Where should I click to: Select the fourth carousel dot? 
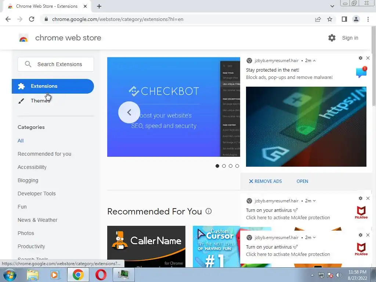coord(237,166)
